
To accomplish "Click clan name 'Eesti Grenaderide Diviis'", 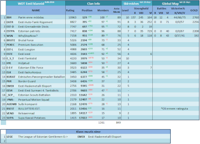I will tap(33, 27).
